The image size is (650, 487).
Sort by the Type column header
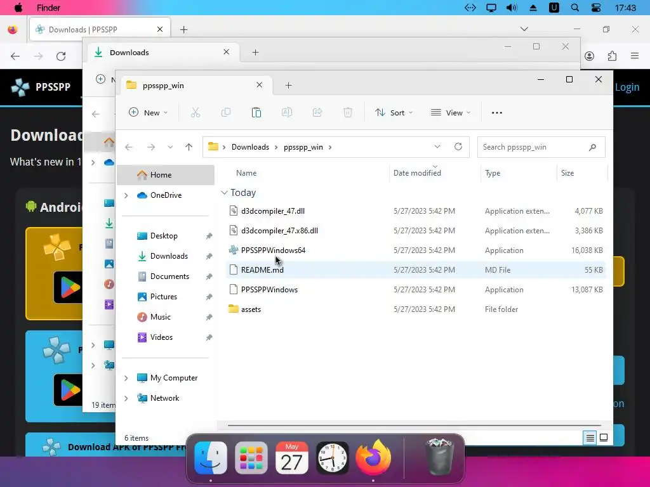(493, 173)
